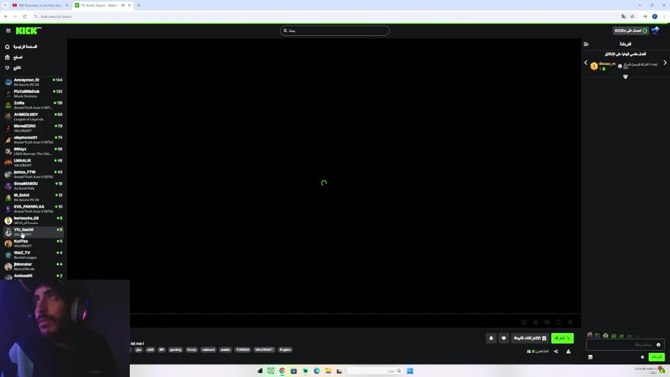Open Windows Start menu from taskbar
The width and height of the screenshot is (670, 377).
point(410,371)
